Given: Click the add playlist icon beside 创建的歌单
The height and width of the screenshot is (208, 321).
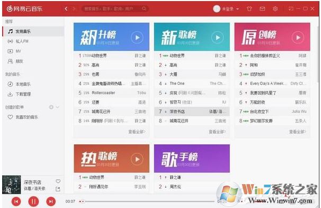Looking at the screenshot, I should click(x=51, y=107).
